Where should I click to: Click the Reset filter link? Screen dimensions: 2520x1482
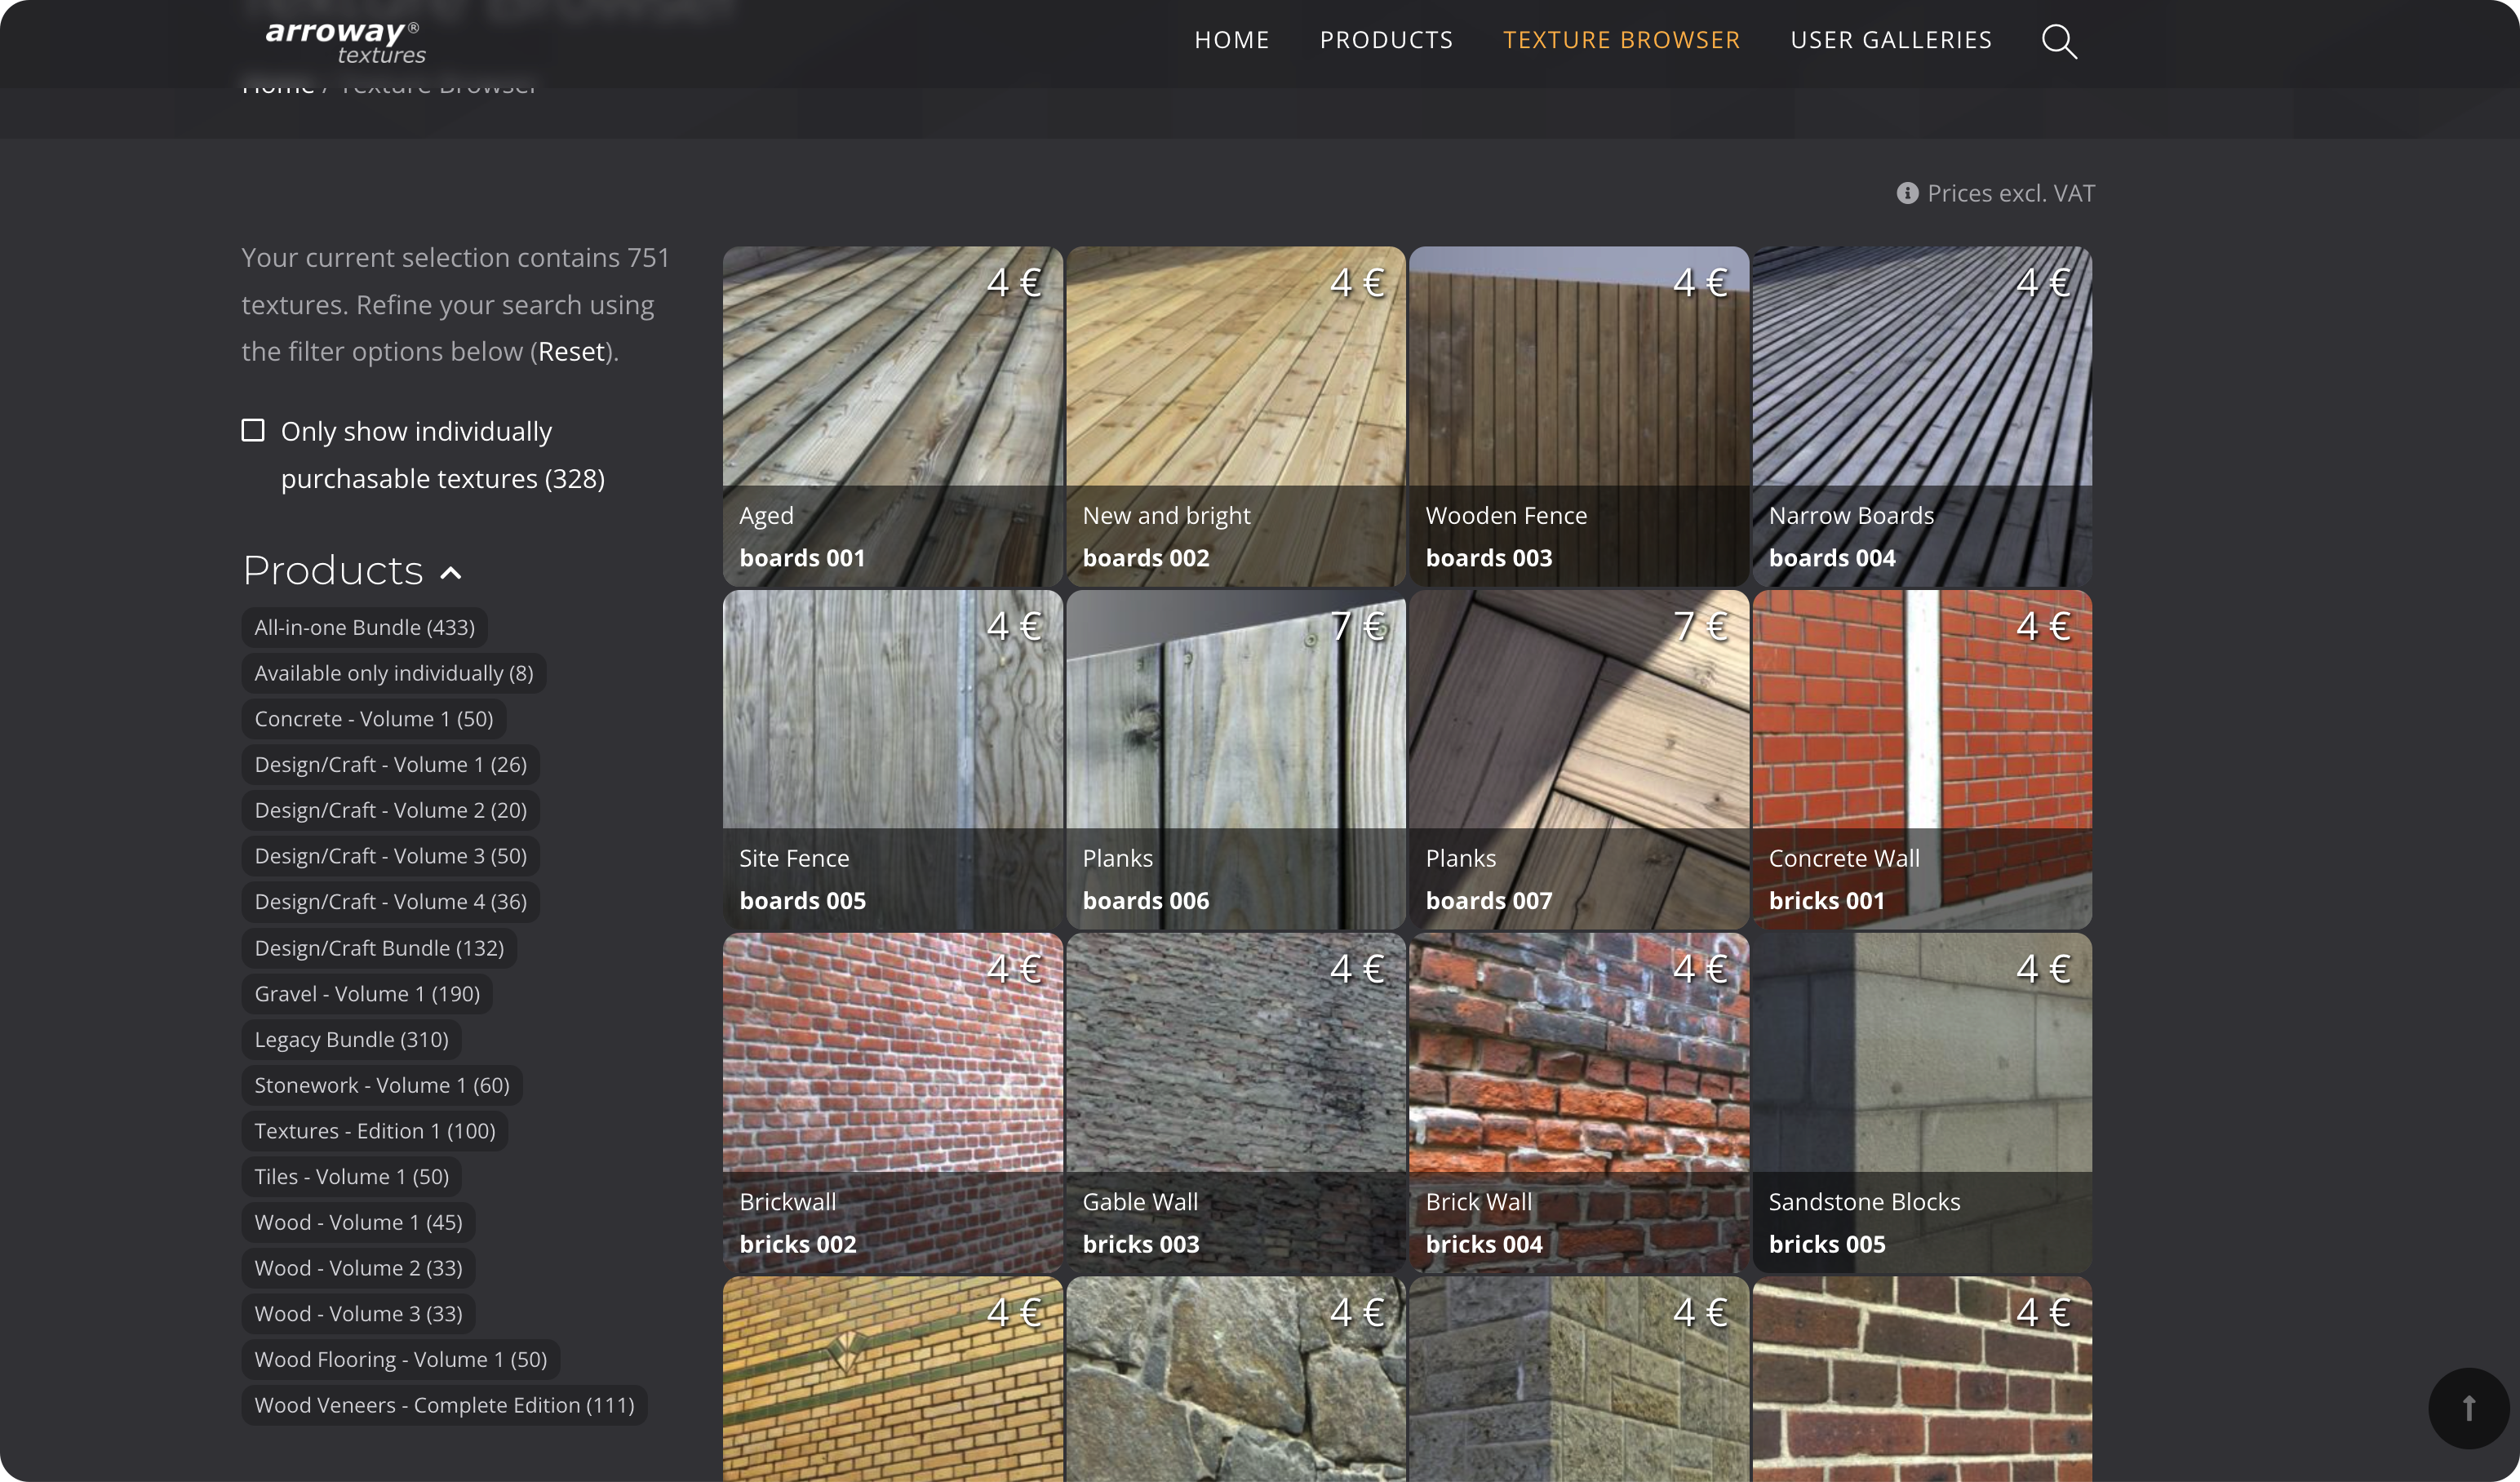point(571,351)
